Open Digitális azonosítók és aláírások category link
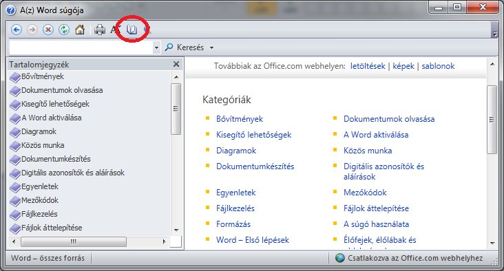Screen dimensions: 504x271 [x=384, y=171]
